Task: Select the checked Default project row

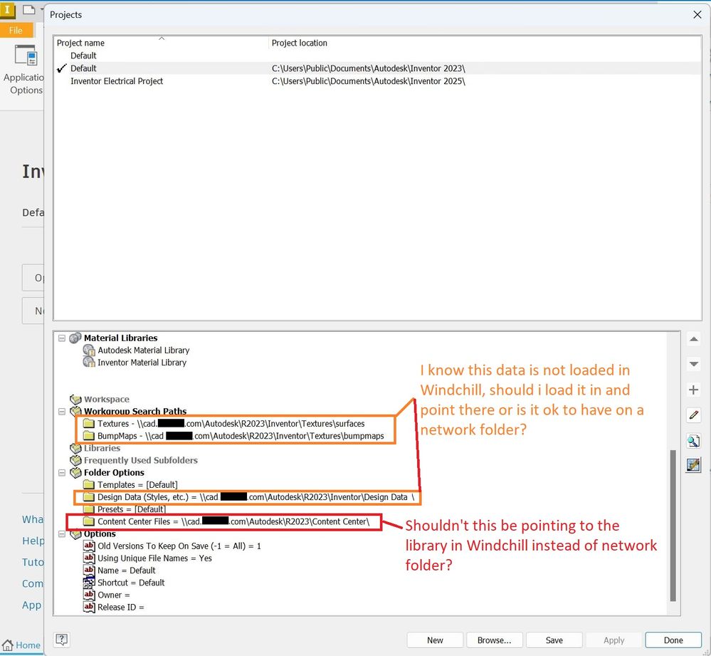Action: point(377,68)
